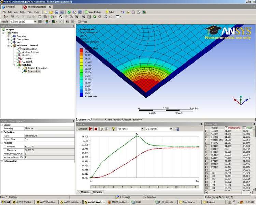Screen dimensions: 256x205
Task: Click the New Analysis button
Action: pyautogui.click(x=94, y=12)
